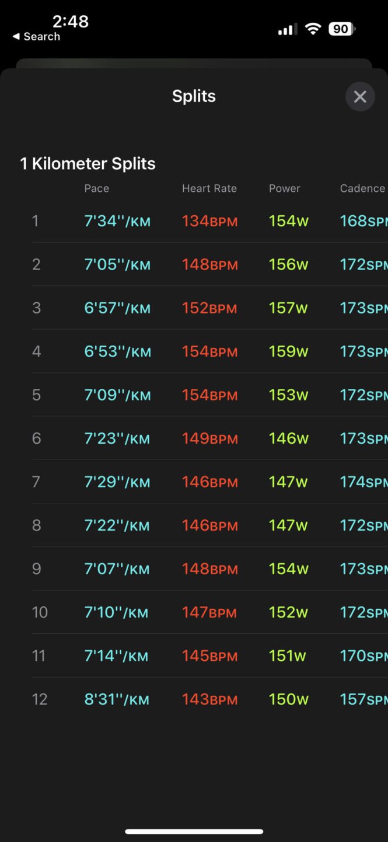This screenshot has width=388, height=842.
Task: Tap the 154BPM heart rate in split 4
Action: pyautogui.click(x=210, y=351)
